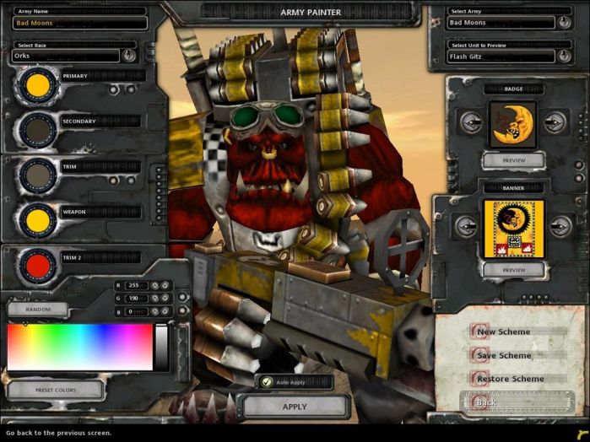The width and height of the screenshot is (590, 442).
Task: Click the Bad Moons badge moon thumbnail
Action: (513, 125)
